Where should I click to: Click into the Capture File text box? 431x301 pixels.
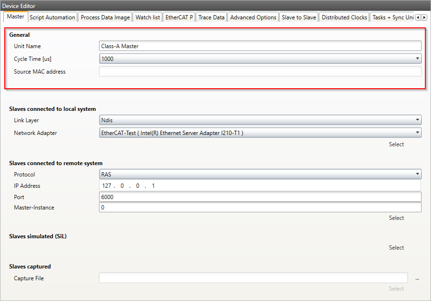coord(253,278)
